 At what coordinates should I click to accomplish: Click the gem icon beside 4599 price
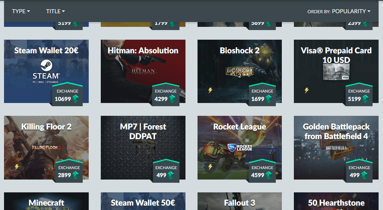[269, 175]
